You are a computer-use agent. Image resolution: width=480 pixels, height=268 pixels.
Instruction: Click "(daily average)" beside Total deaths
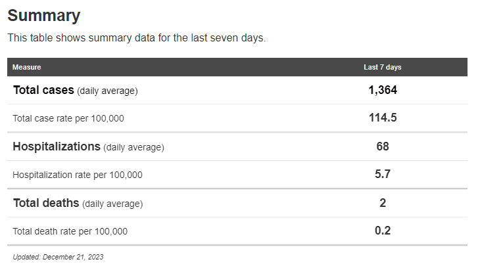tap(112, 204)
